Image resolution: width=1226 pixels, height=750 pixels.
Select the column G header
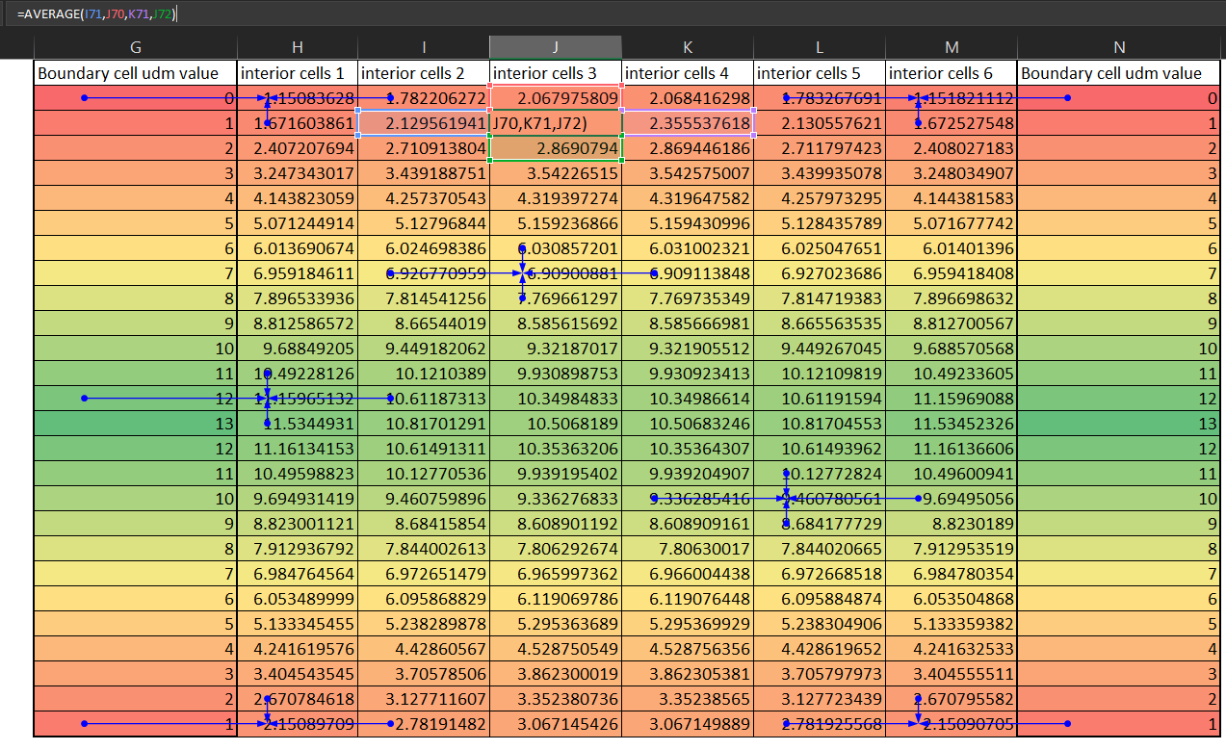(x=135, y=47)
